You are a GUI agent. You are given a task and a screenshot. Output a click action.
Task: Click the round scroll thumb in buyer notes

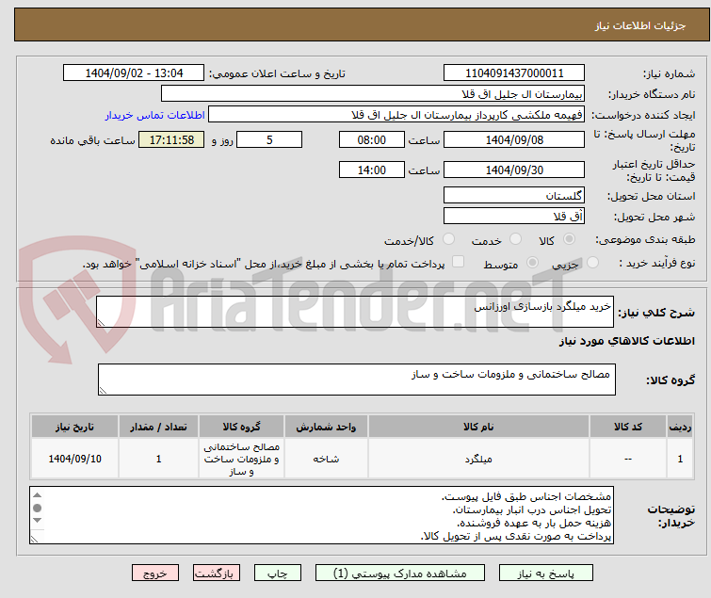click(x=37, y=508)
